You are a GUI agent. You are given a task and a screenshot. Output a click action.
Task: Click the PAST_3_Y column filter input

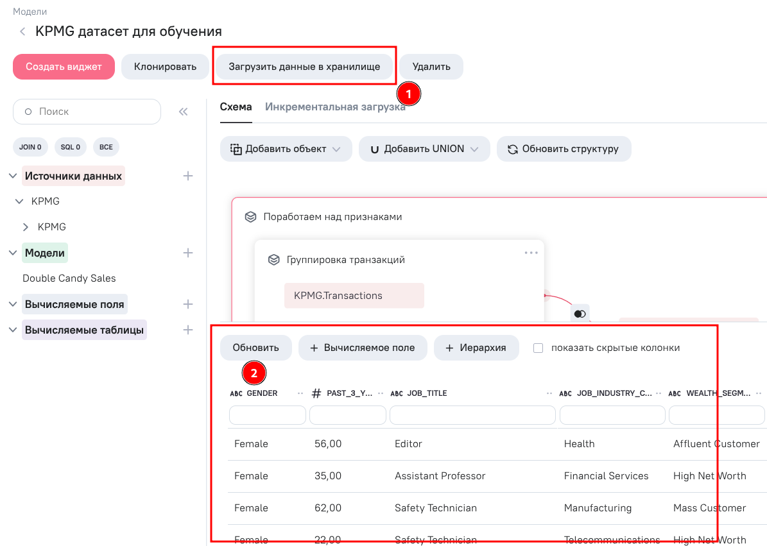[348, 416]
